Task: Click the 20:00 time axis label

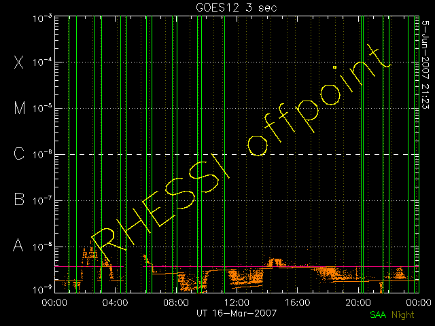Action: [x=358, y=302]
